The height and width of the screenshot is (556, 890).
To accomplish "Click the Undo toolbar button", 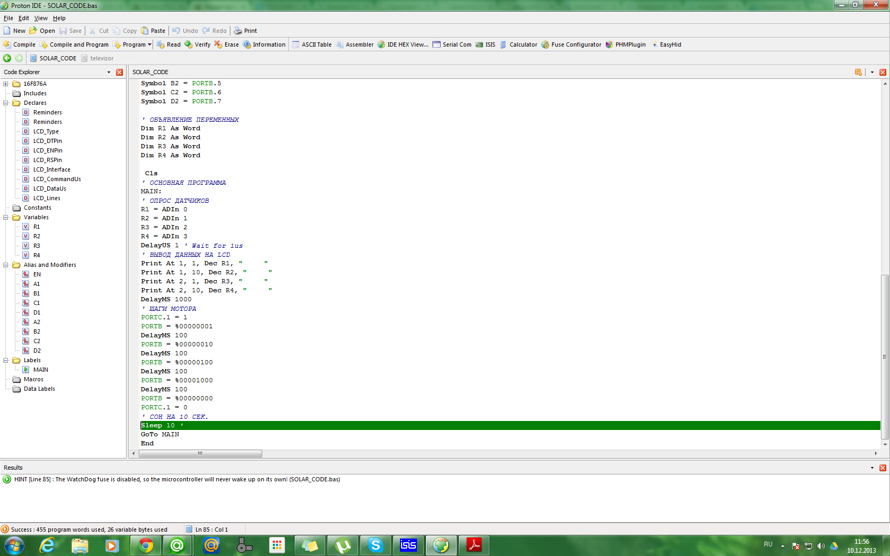I will (x=185, y=31).
